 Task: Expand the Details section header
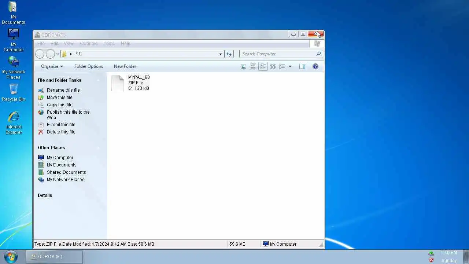[45, 195]
